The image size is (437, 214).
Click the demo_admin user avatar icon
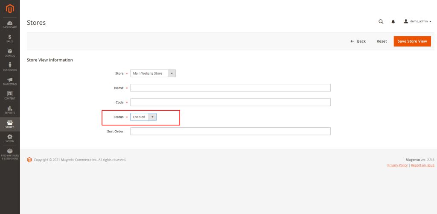pos(406,21)
